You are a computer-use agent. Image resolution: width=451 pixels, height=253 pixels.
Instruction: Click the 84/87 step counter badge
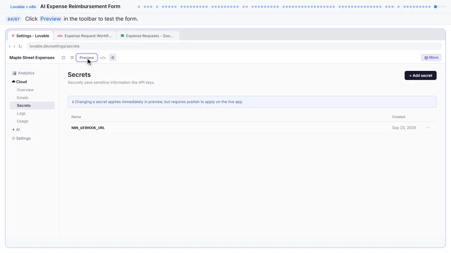(14, 19)
